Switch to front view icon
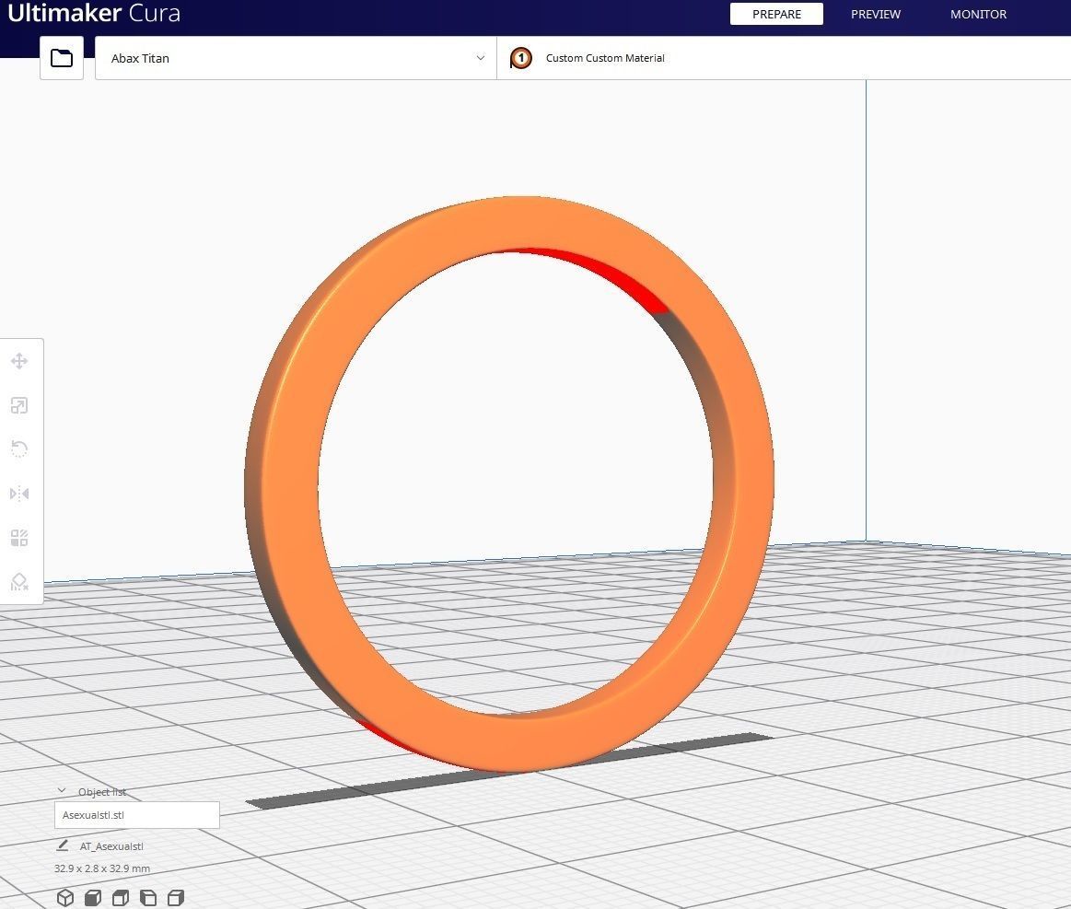The width and height of the screenshot is (1071, 909). [x=93, y=897]
